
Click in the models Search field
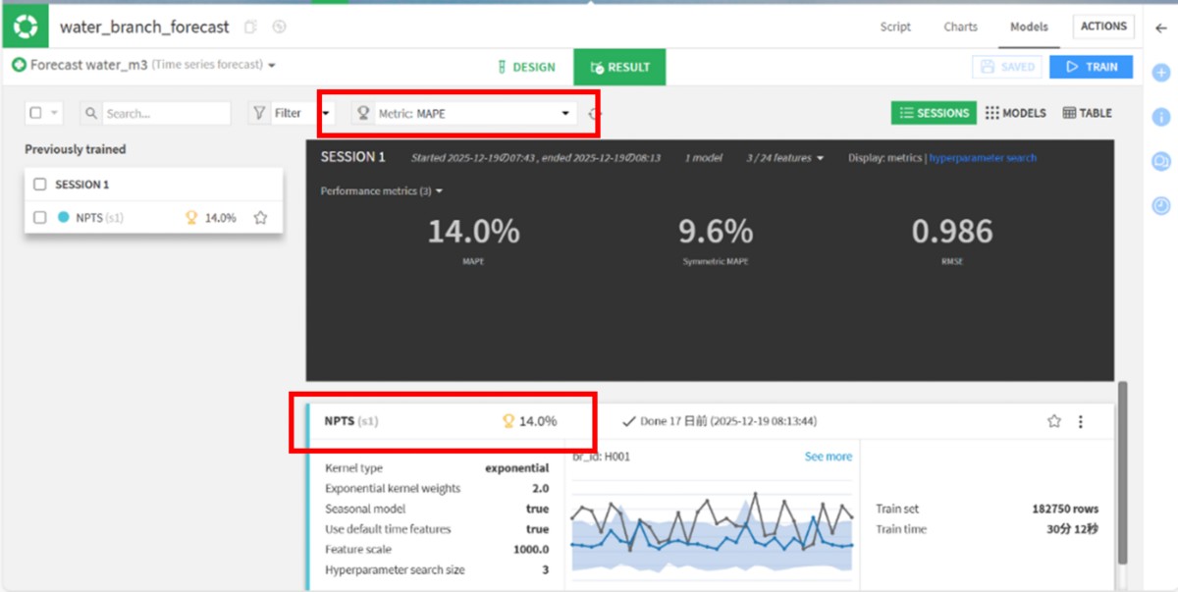162,114
